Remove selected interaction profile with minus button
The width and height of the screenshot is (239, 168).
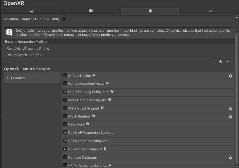227,61
